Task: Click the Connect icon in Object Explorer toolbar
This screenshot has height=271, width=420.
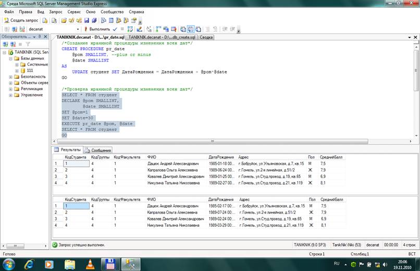Action: point(4,44)
